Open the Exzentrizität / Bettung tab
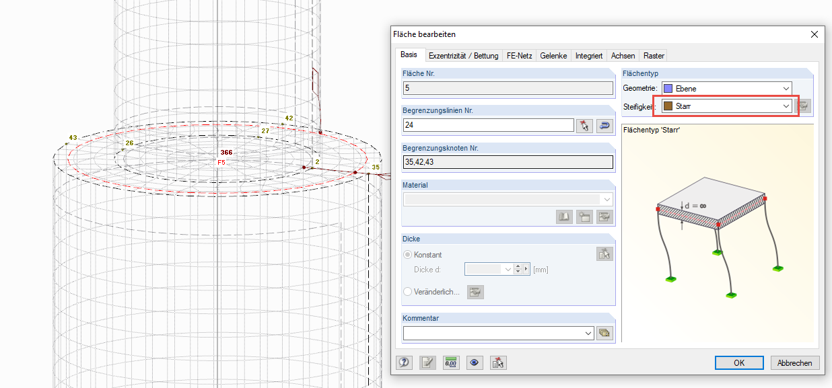832x388 pixels. coord(463,56)
